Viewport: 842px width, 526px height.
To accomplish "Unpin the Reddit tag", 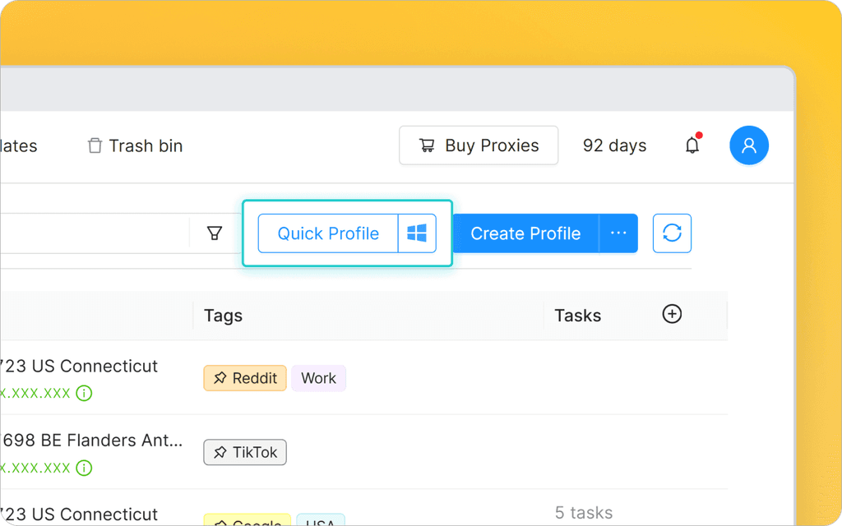I will click(220, 378).
